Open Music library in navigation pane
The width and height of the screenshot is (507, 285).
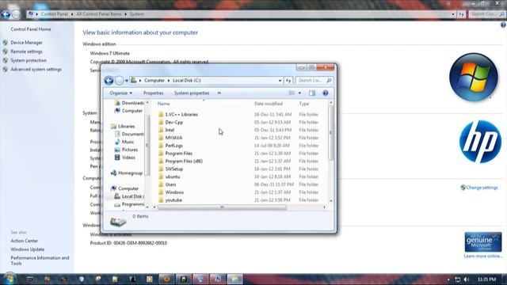[124, 142]
